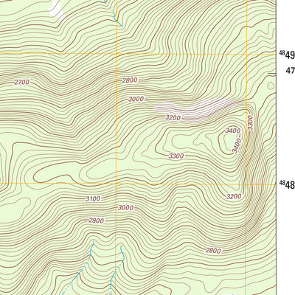Click the 3200 label just below the 4848 grid line
295x295 pixels.
pos(234,196)
